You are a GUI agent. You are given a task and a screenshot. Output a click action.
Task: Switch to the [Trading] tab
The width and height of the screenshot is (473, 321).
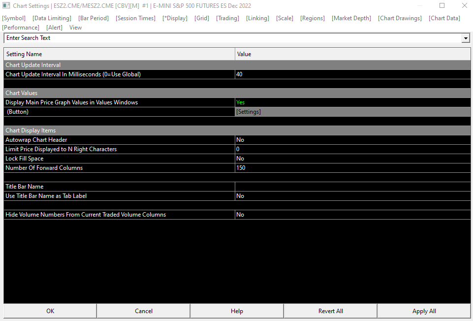point(227,18)
